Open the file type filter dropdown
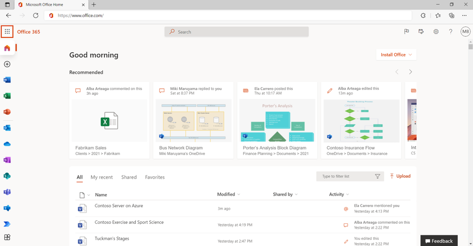 click(84, 195)
